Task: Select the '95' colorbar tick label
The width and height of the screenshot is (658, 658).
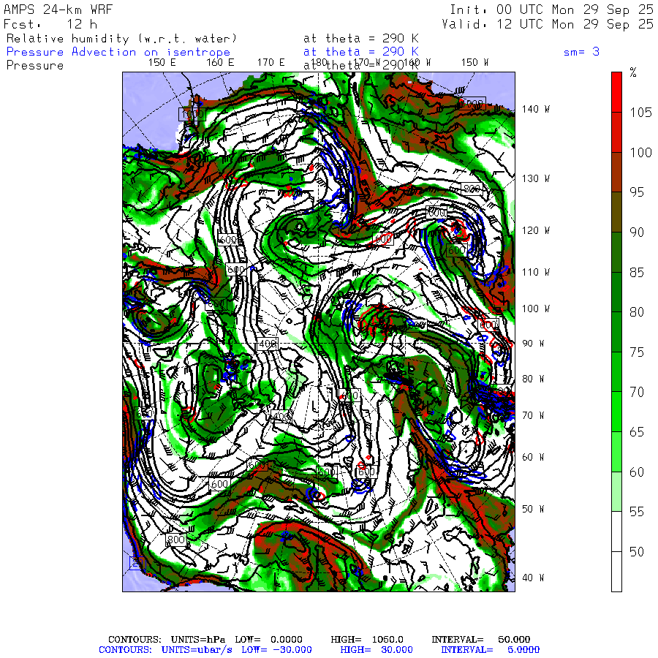Action: click(637, 192)
